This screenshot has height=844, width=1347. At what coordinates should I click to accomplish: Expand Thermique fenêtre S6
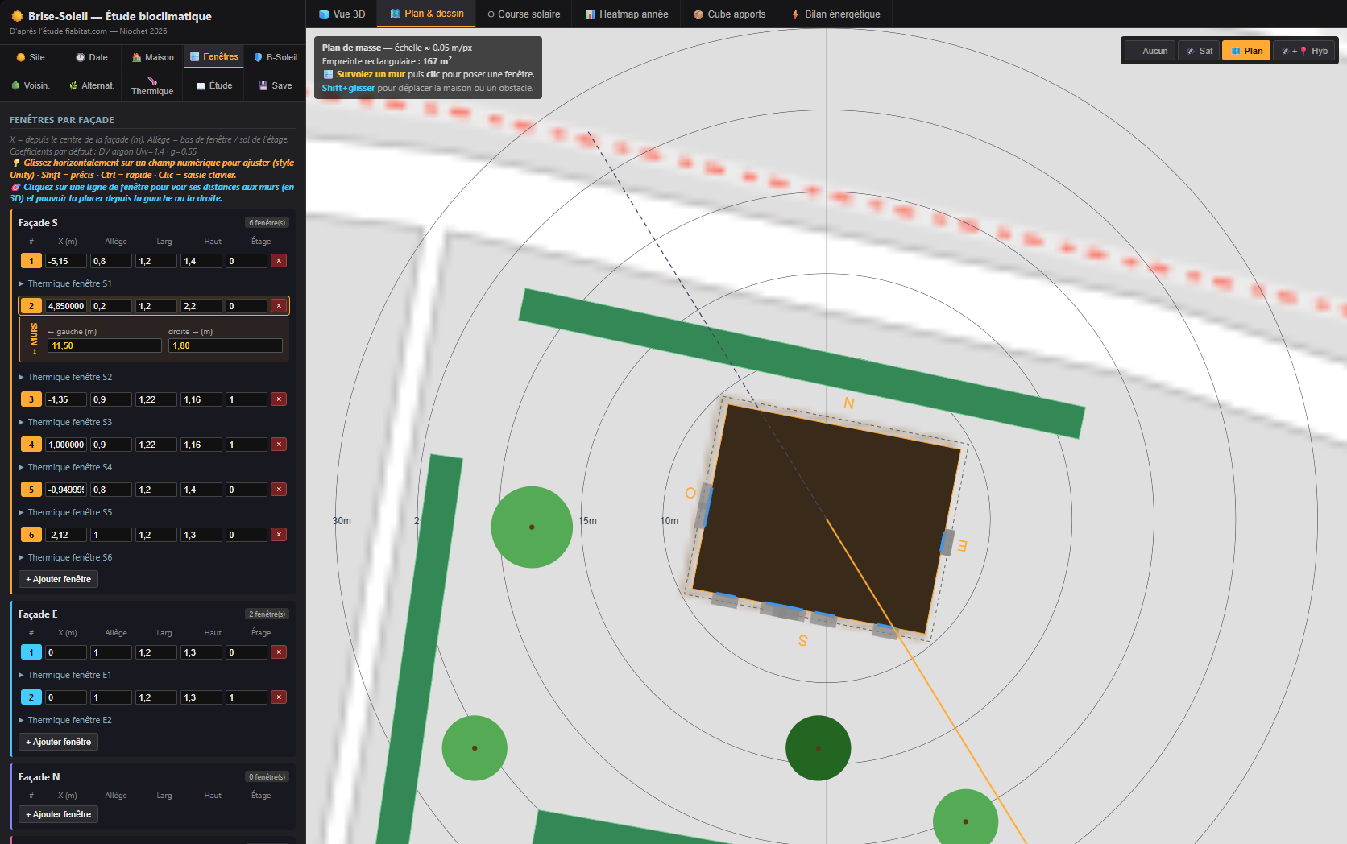click(65, 557)
